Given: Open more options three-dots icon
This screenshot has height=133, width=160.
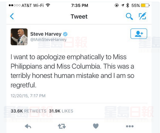Looking at the screenshot, I should click(130, 126).
